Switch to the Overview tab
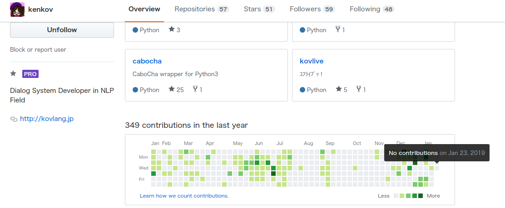 coord(144,9)
